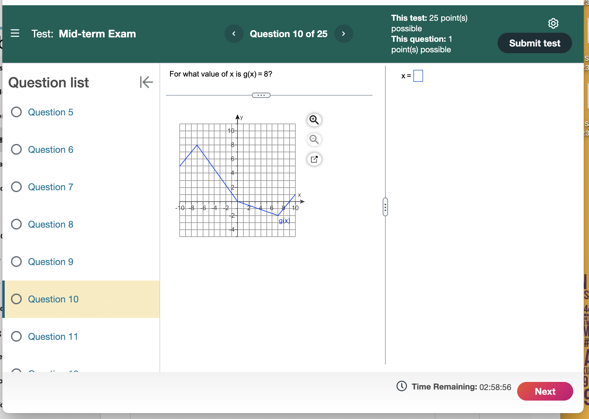
Task: Open the hamburger navigation menu
Action: click(x=15, y=33)
